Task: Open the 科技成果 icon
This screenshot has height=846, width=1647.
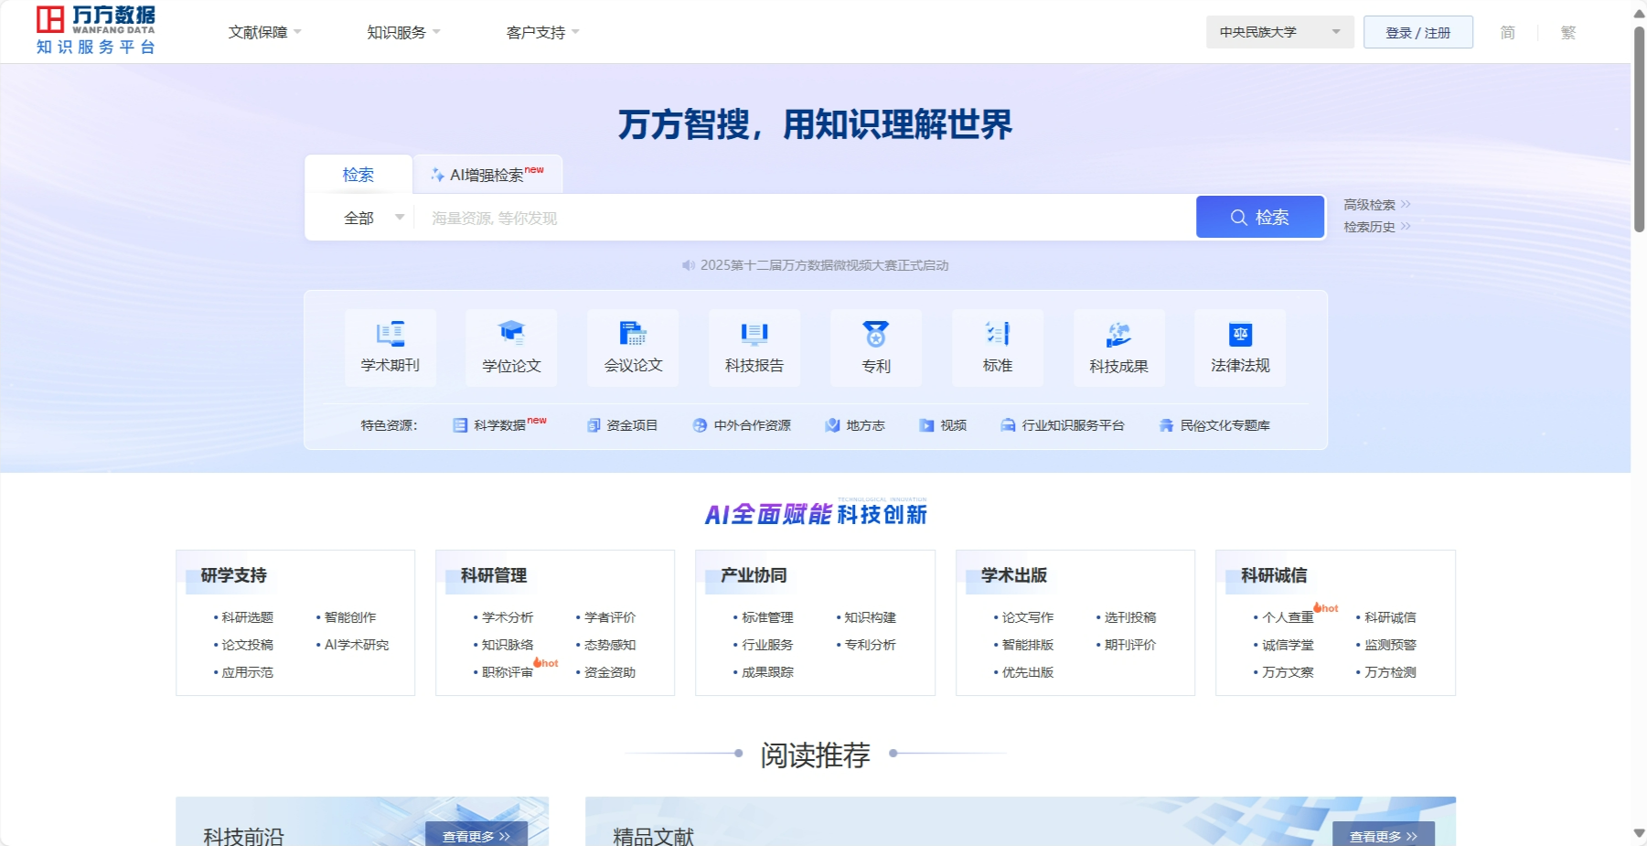Action: point(1118,335)
